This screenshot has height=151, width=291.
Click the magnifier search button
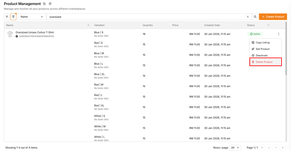(x=255, y=17)
